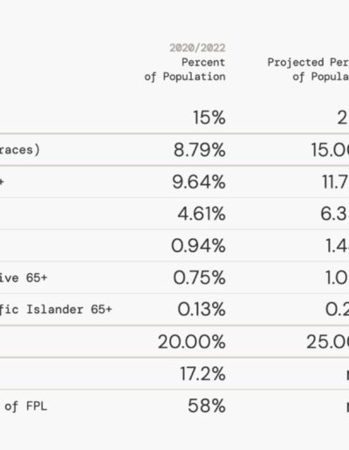Click the 0.75% cell
Image resolution: width=349 pixels, height=450 pixels.
pos(199,277)
